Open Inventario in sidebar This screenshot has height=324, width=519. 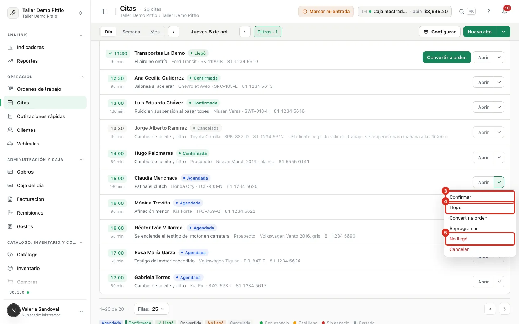[45, 268]
